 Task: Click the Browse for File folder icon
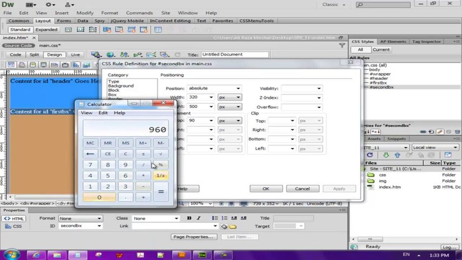click(233, 226)
